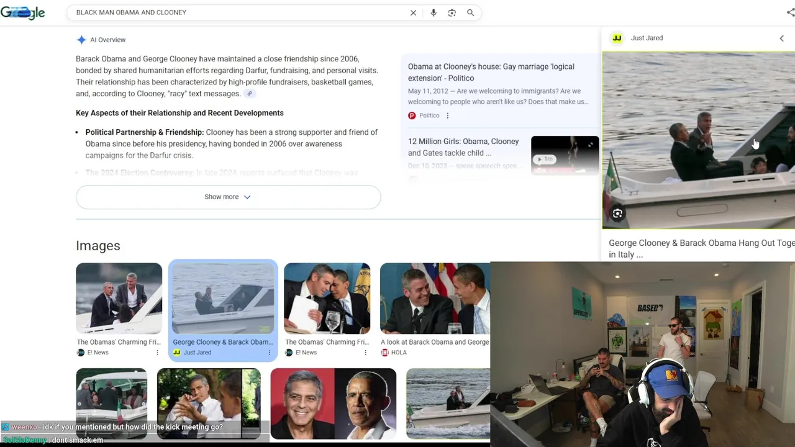Open search by image lens icon
This screenshot has height=447, width=795.
[452, 12]
